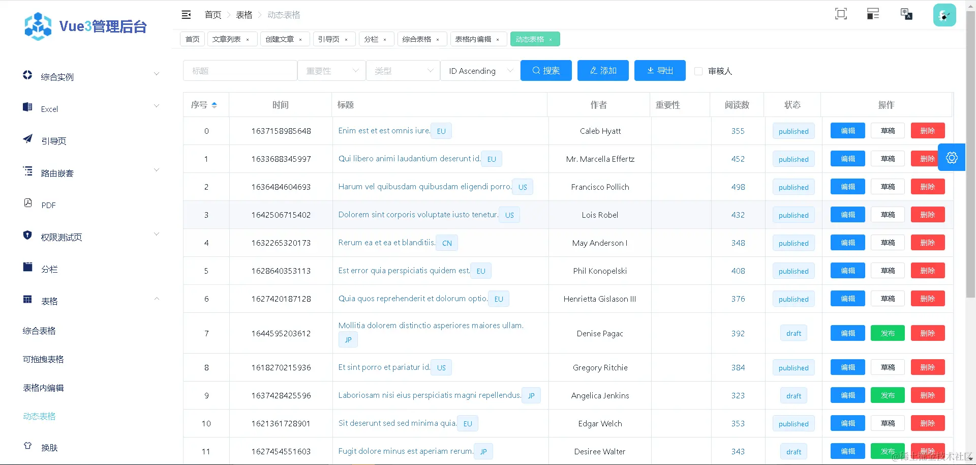Expand the 路由嵌套 sidebar menu
This screenshot has height=465, width=976.
[157, 170]
